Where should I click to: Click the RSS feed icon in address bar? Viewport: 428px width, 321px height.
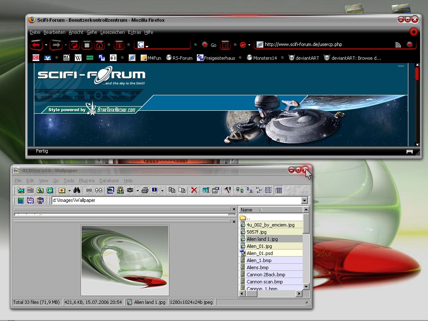(x=398, y=45)
